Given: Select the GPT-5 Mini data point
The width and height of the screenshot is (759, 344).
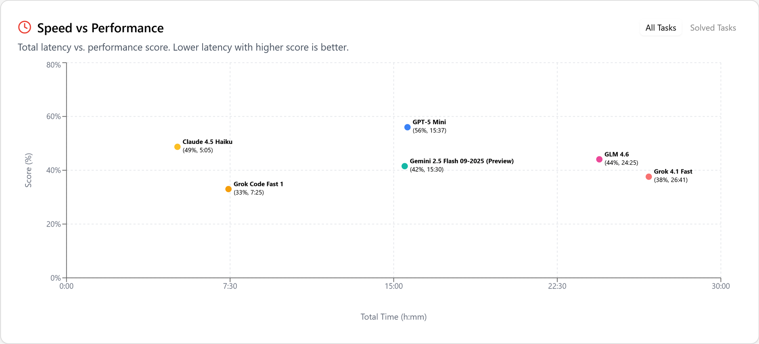Looking at the screenshot, I should click(x=407, y=127).
